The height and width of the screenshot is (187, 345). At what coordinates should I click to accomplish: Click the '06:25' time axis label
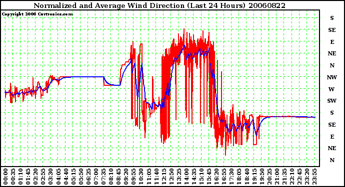88,177
